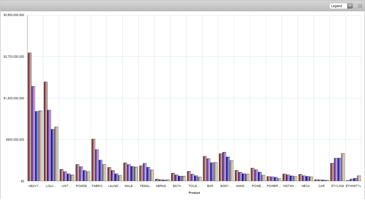The height and width of the screenshot is (202, 365).
Task: Click the CAR axis label
Action: coord(321,186)
